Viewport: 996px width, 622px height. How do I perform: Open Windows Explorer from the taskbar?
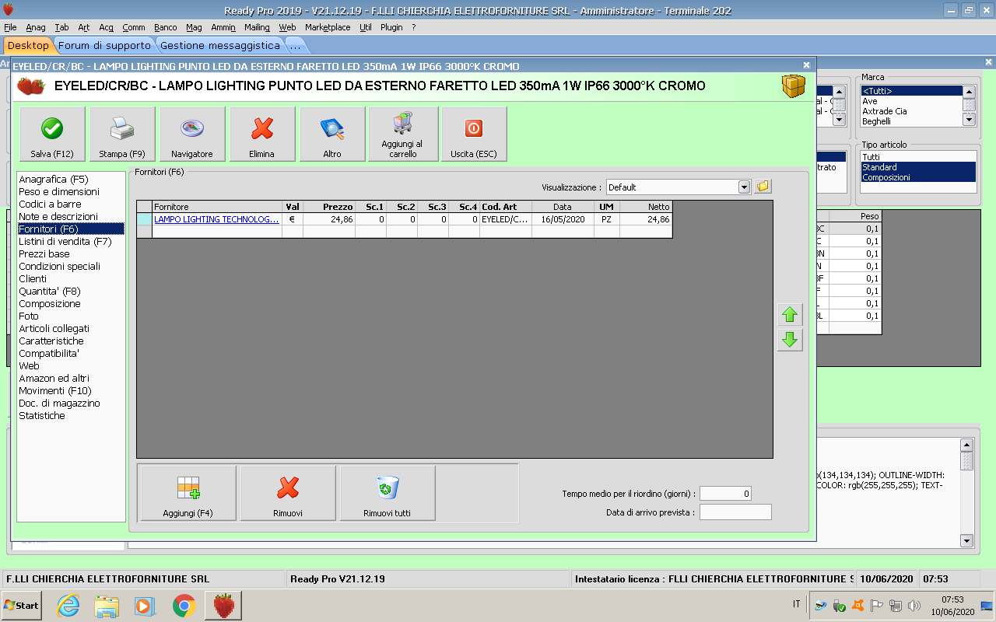(107, 606)
